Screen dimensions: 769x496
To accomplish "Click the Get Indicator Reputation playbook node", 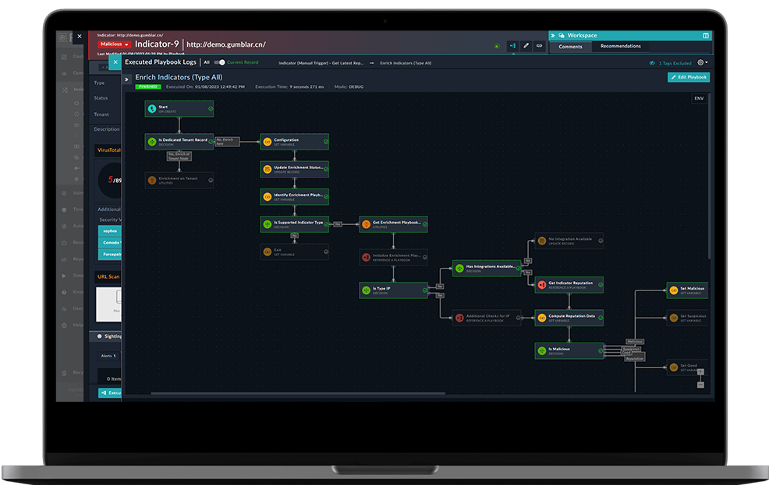I will point(569,285).
